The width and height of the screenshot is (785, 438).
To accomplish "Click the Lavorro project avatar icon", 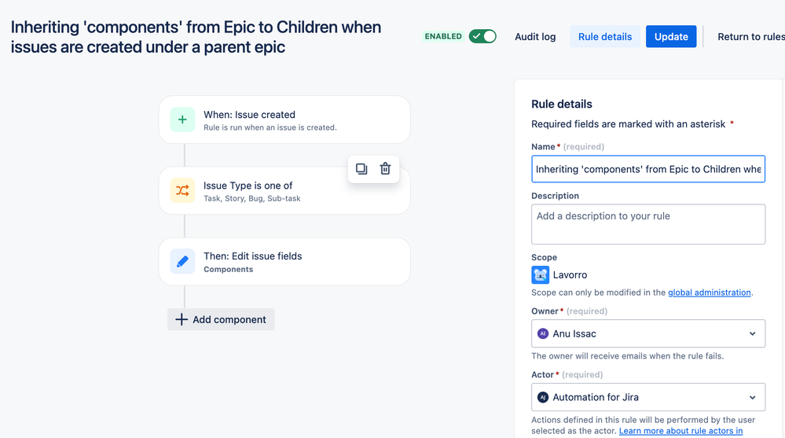I will (x=540, y=275).
